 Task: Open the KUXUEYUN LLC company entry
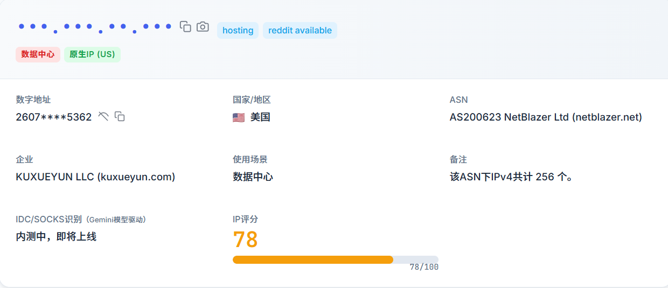pyautogui.click(x=95, y=177)
